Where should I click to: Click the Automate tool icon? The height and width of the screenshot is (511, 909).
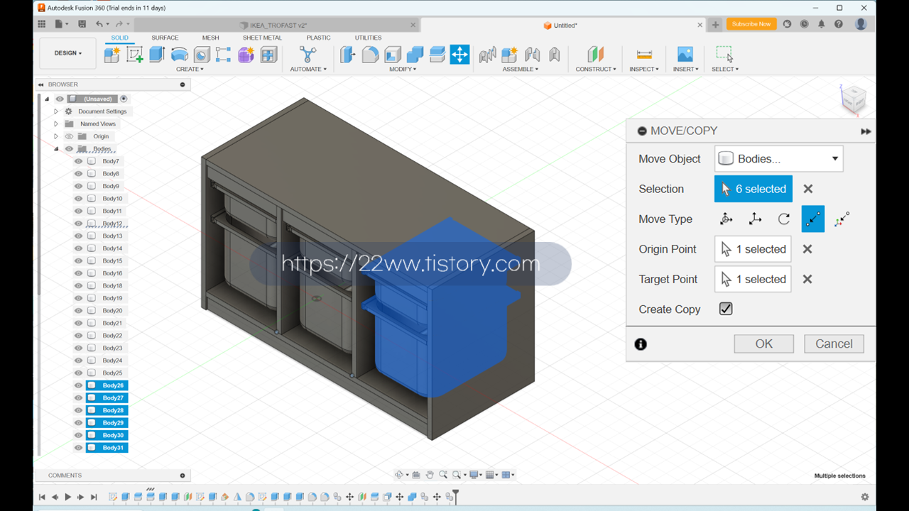point(307,55)
